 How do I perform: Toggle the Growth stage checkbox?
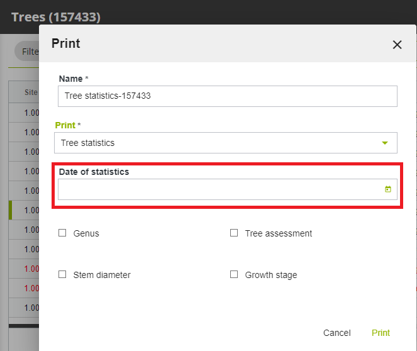(x=234, y=274)
